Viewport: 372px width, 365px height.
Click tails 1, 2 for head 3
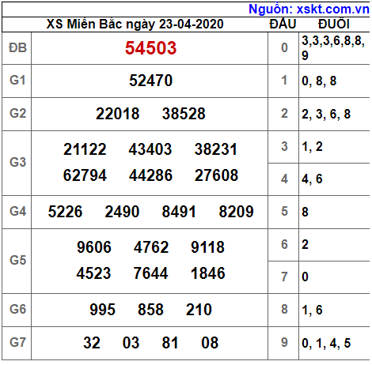pos(312,147)
